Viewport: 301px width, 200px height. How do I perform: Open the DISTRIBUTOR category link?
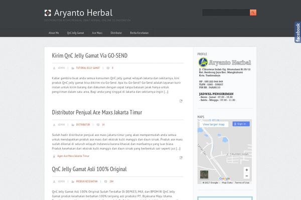pyautogui.click(x=83, y=124)
